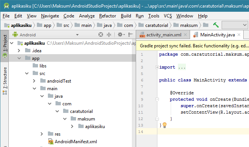This screenshot has width=249, height=147.
Task: Click the activity_main.xml tab icon
Action: (142, 34)
